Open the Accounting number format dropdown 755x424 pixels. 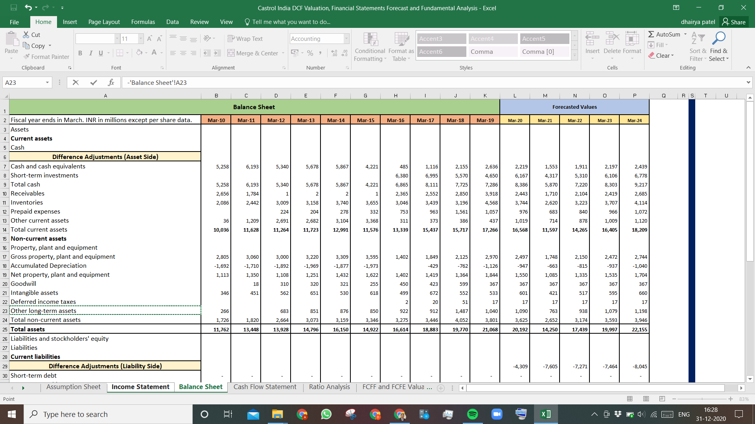[346, 38]
